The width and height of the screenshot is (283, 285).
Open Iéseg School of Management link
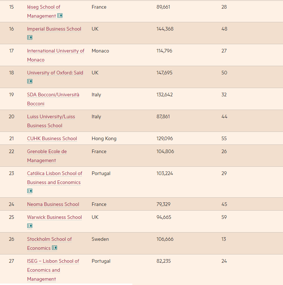click(x=43, y=12)
